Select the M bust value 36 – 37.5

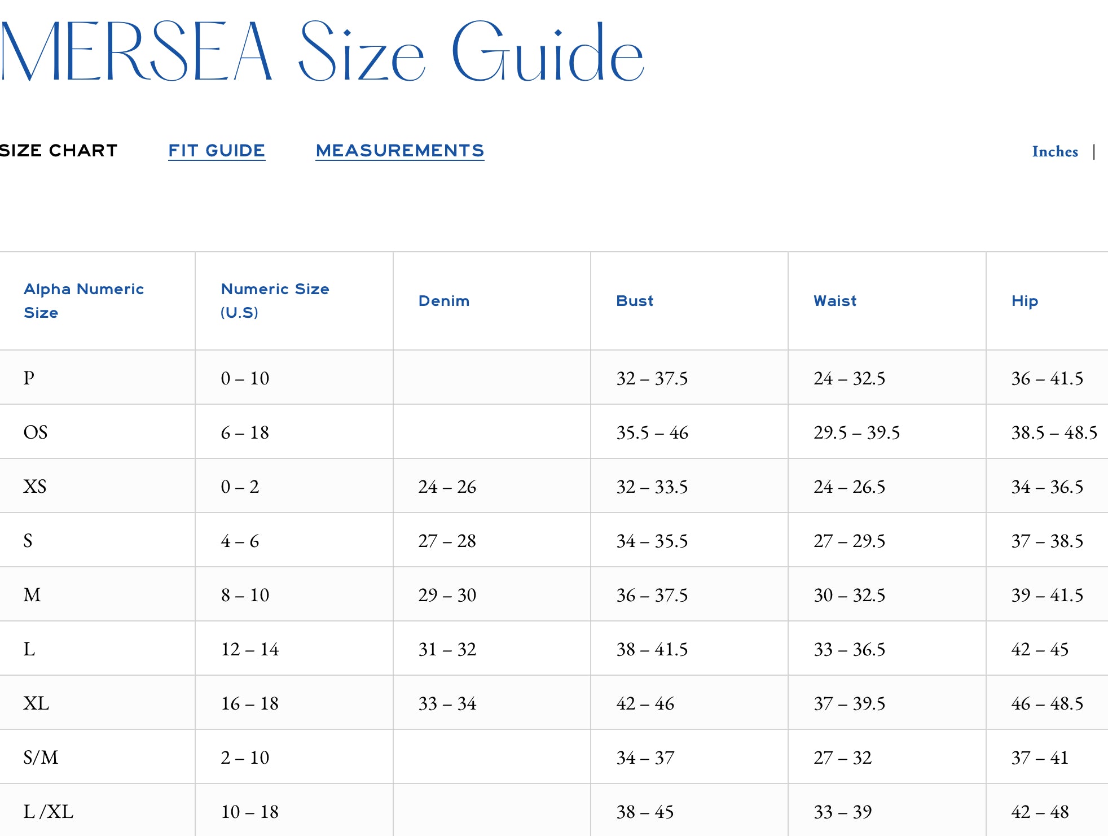(652, 595)
